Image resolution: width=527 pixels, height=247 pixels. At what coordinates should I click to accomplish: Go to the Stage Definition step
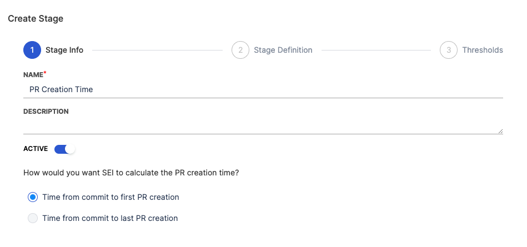tap(283, 50)
